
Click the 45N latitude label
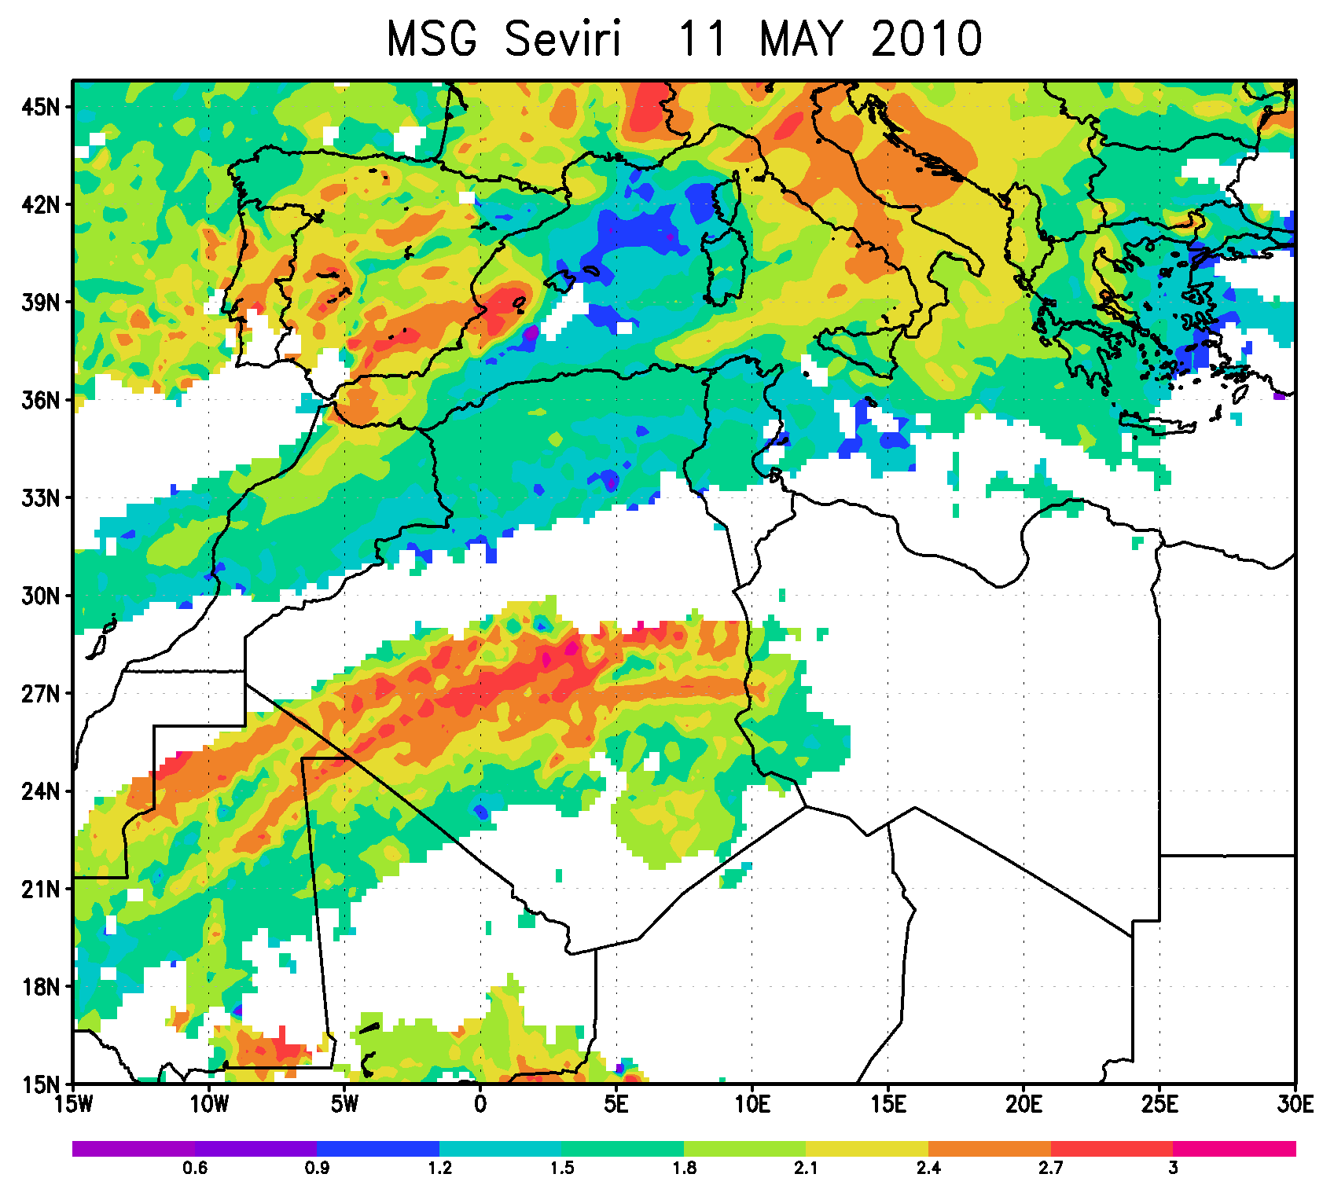pos(41,107)
